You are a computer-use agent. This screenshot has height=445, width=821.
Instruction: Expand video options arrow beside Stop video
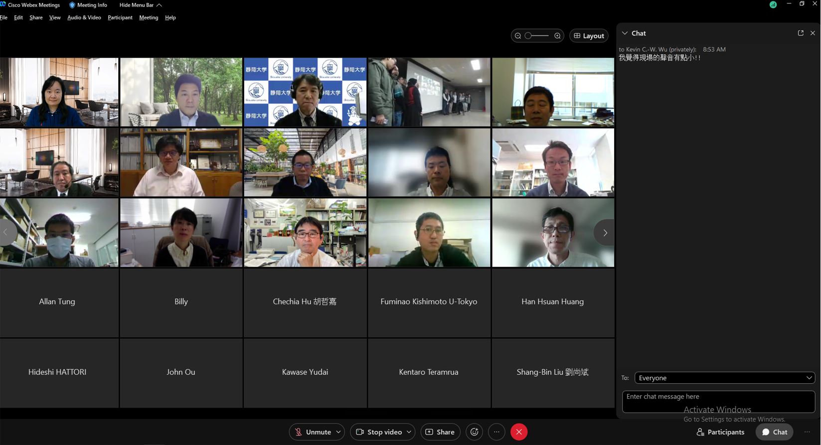tap(409, 432)
